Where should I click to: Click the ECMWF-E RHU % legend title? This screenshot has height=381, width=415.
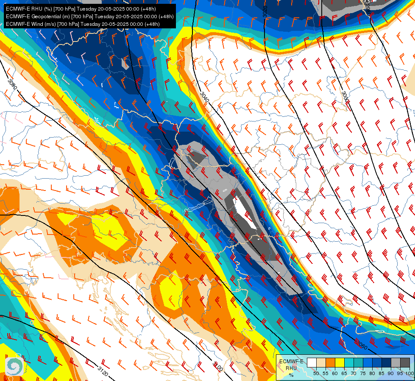point(291,368)
